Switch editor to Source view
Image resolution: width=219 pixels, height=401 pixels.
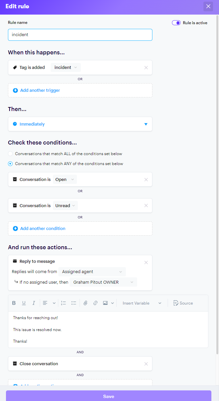[x=183, y=303]
